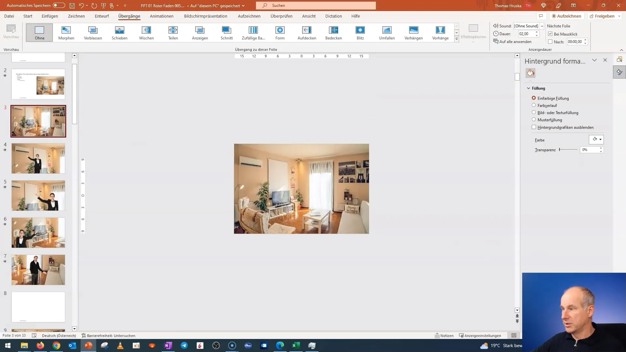This screenshot has height=352, width=626.
Task: Collapse the Füllung section
Action: pos(529,88)
